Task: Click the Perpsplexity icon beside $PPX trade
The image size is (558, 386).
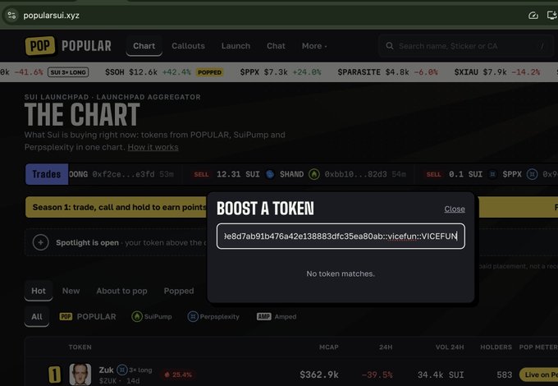Action: [x=532, y=174]
